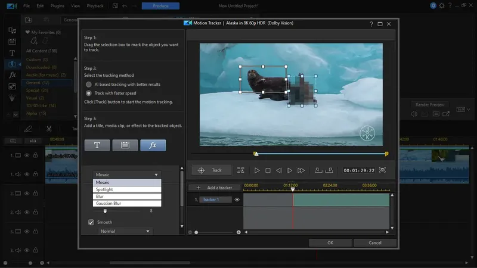
Task: Step to the previous frame
Action: (278, 170)
